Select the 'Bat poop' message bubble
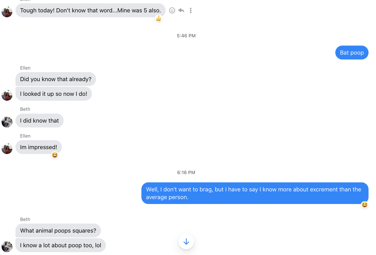This screenshot has width=376, height=255. (352, 53)
